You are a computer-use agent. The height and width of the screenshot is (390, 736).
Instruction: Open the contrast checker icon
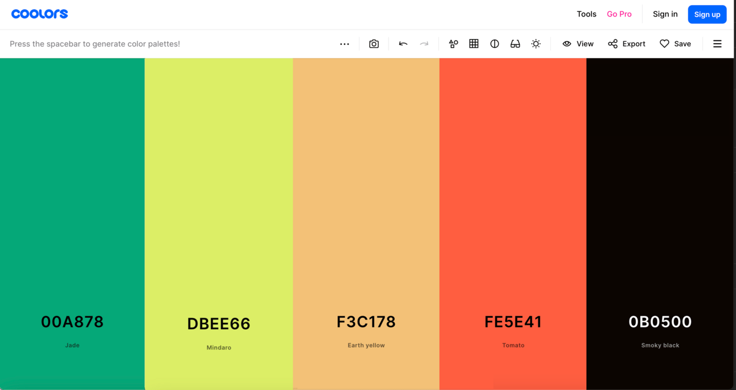494,44
